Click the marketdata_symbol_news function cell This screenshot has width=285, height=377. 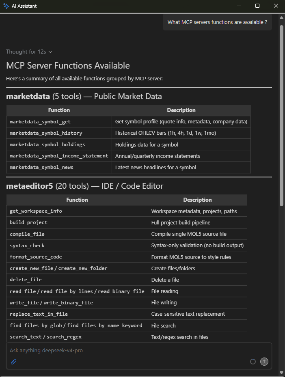59,167
